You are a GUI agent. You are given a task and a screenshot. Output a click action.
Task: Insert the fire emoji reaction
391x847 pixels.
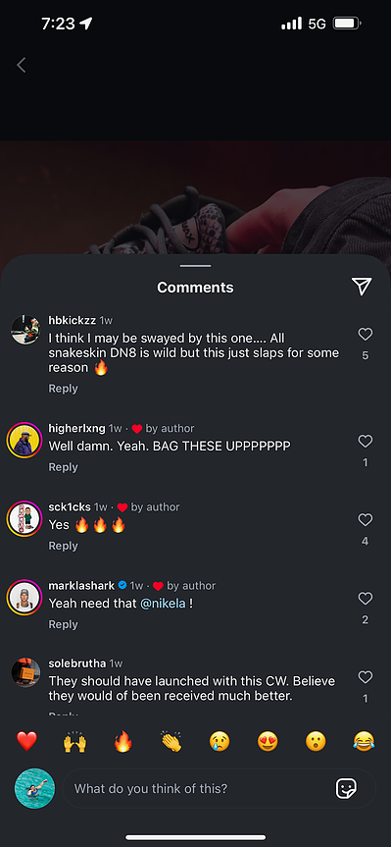[x=122, y=741]
